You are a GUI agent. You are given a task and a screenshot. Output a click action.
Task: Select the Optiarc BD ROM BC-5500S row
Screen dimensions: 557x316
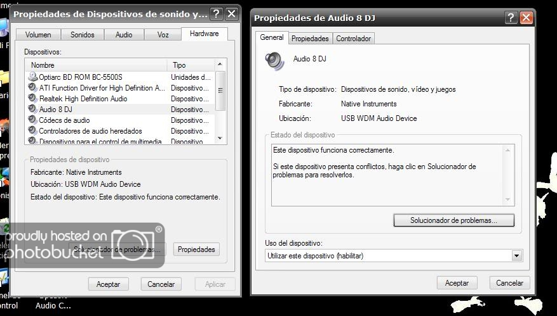[x=120, y=77]
